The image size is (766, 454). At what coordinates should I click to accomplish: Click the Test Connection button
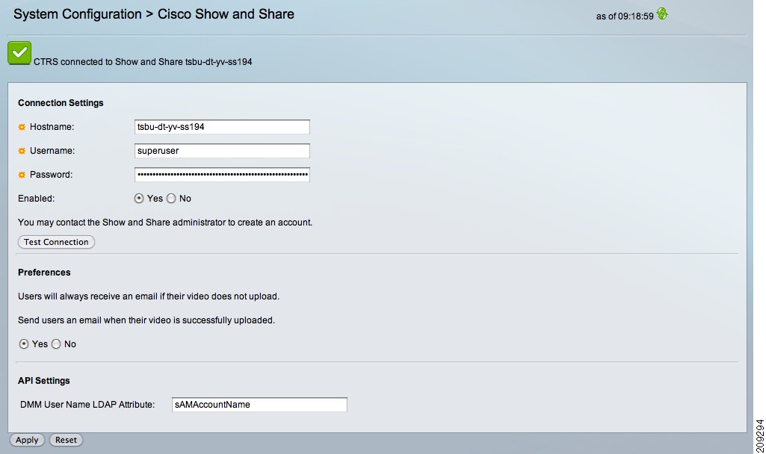click(x=56, y=242)
